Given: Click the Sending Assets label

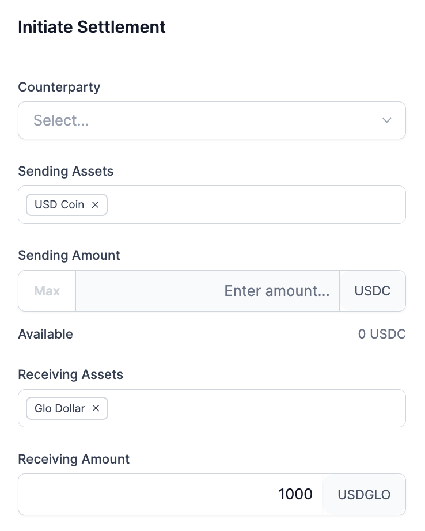Looking at the screenshot, I should point(66,171).
